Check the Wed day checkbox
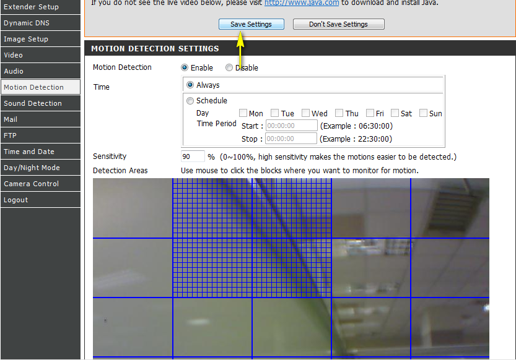Screen dimensions: 516x360 (306, 113)
